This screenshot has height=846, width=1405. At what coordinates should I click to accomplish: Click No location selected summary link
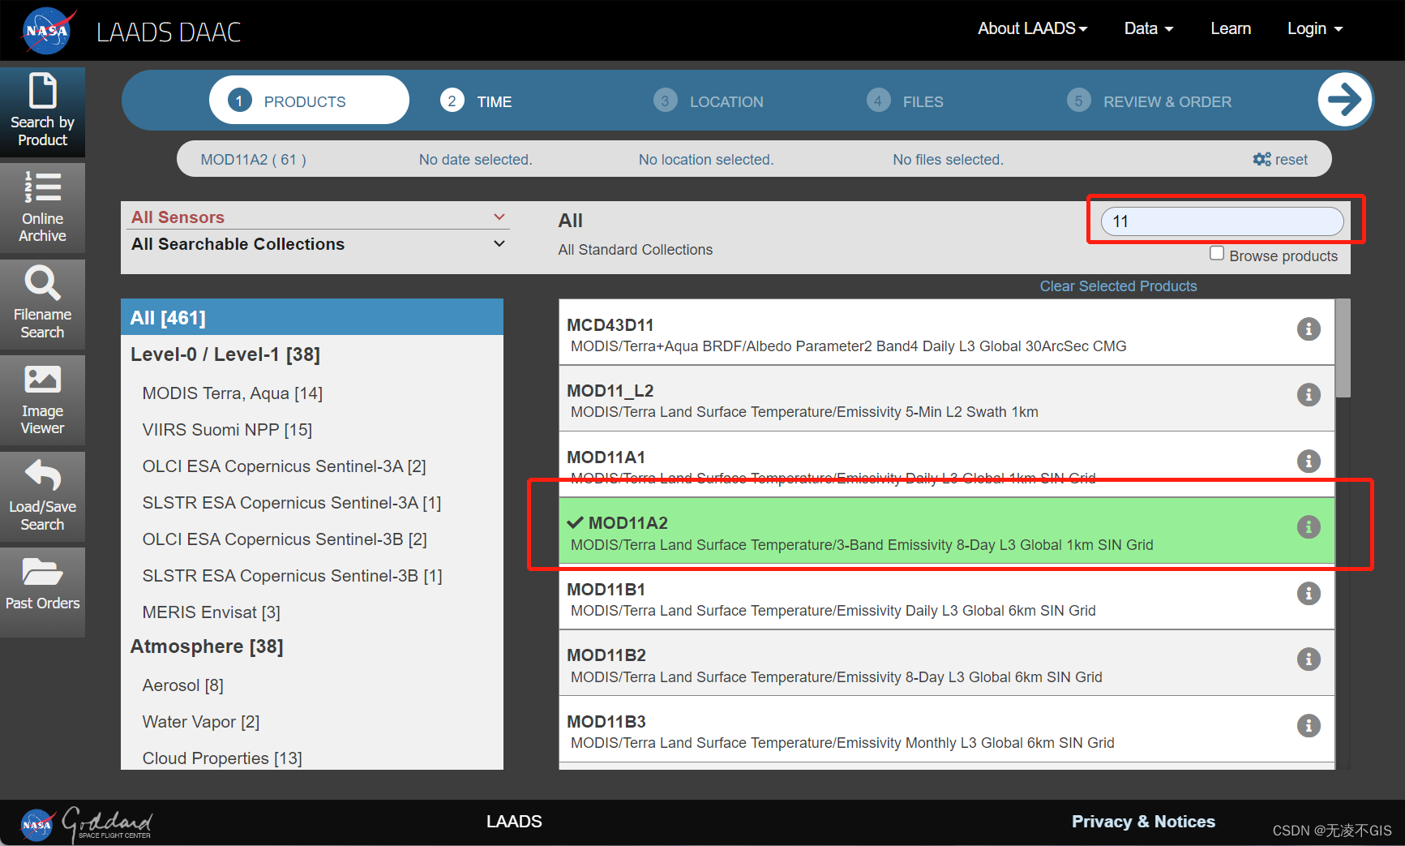pos(705,159)
